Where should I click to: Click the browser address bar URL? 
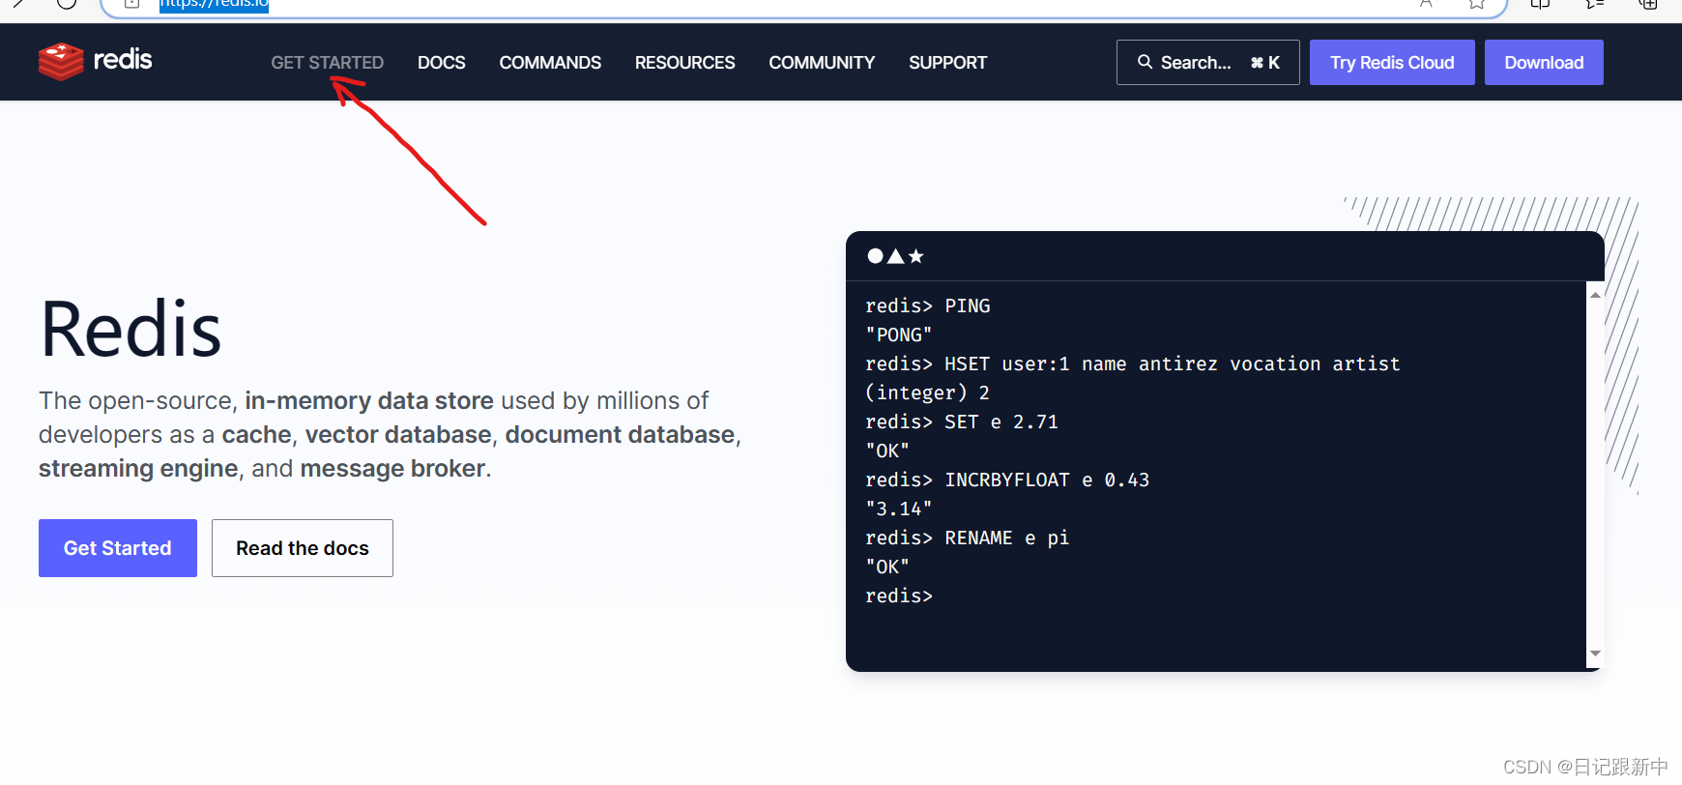(x=214, y=4)
